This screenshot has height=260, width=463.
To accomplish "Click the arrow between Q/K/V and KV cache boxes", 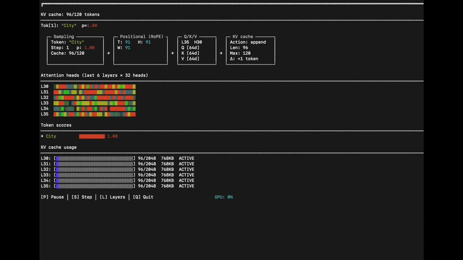I will pyautogui.click(x=221, y=53).
